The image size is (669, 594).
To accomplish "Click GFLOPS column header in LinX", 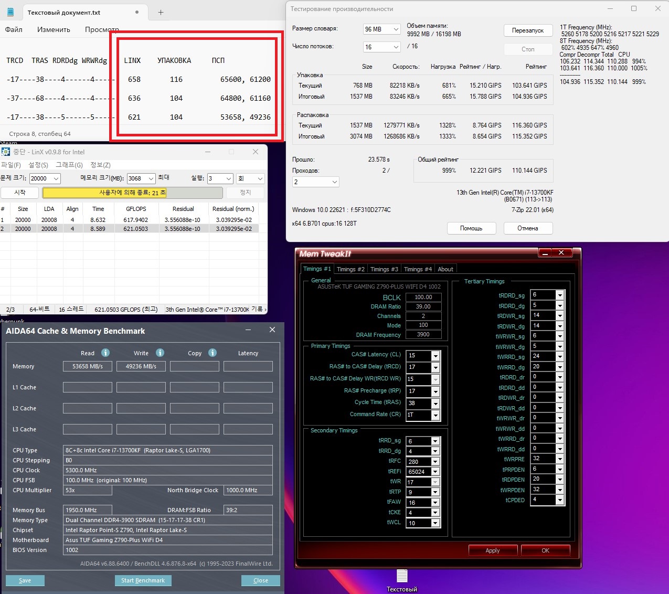I will tap(136, 209).
